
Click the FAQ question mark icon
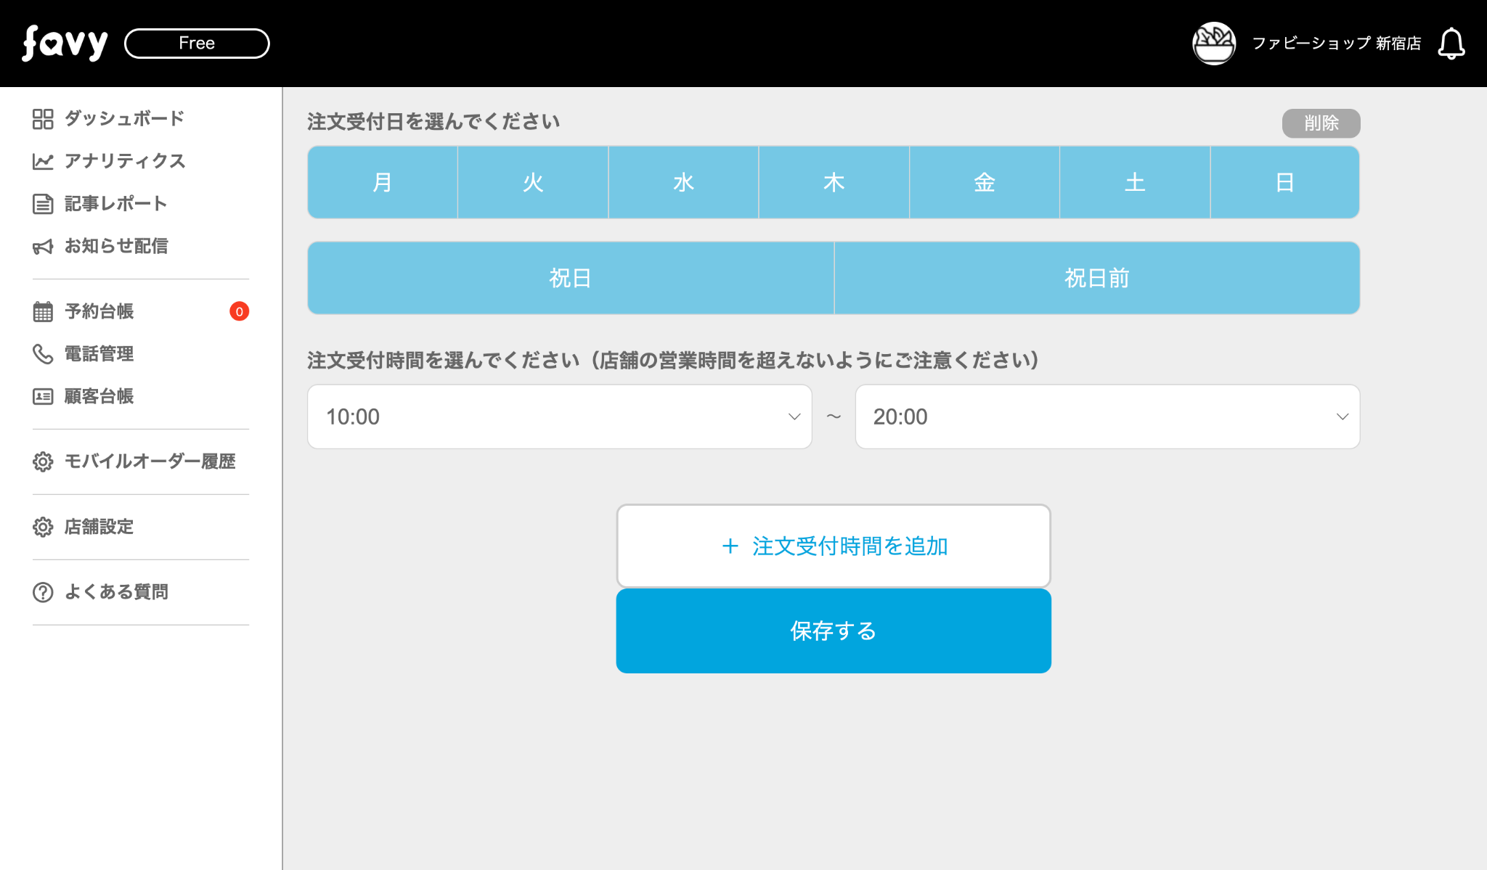tap(43, 592)
